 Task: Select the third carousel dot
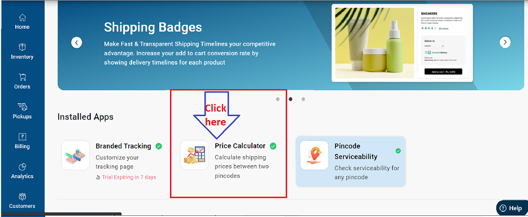pos(303,99)
